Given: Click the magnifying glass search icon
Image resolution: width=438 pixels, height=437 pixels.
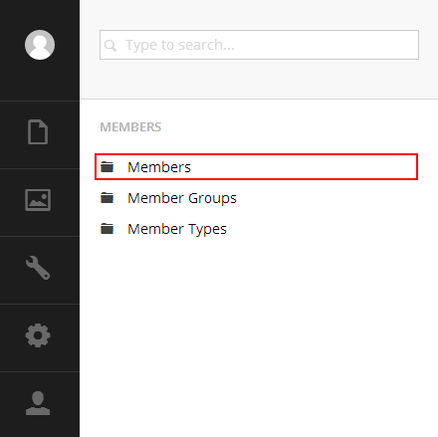Looking at the screenshot, I should pyautogui.click(x=110, y=45).
